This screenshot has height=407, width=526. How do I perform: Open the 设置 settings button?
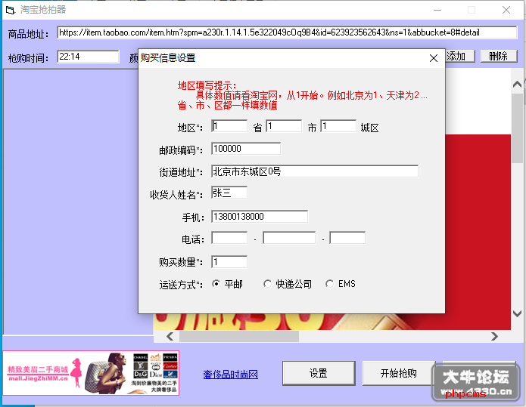pyautogui.click(x=319, y=373)
